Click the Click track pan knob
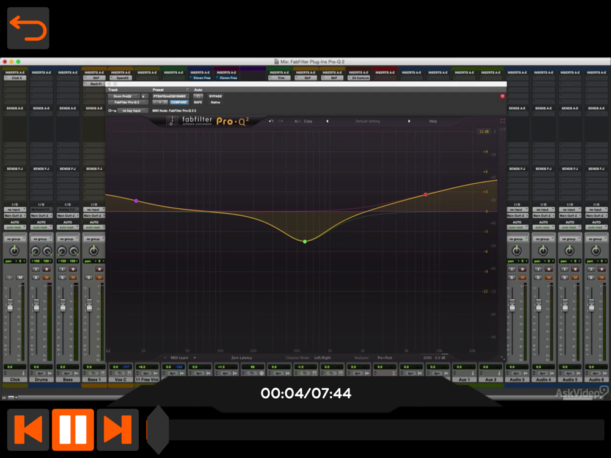 click(x=15, y=251)
